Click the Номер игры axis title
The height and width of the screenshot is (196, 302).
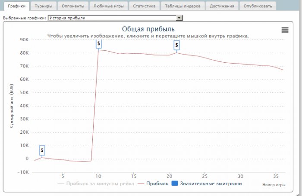pos(274,185)
